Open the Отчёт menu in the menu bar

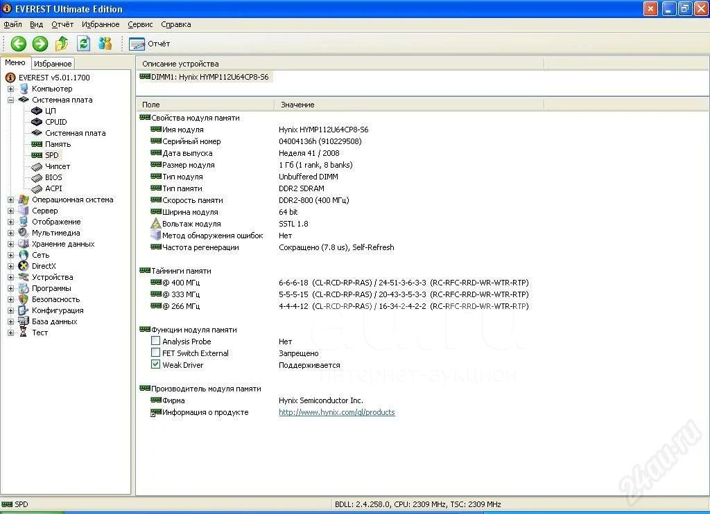tap(62, 24)
